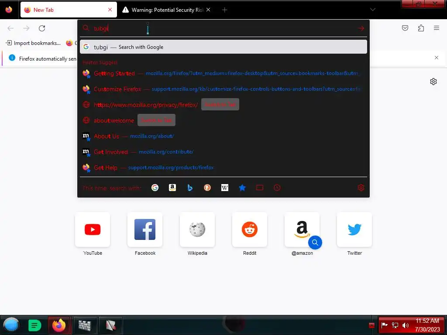Go back with the back arrow
Image resolution: width=447 pixels, height=335 pixels.
[x=10, y=28]
